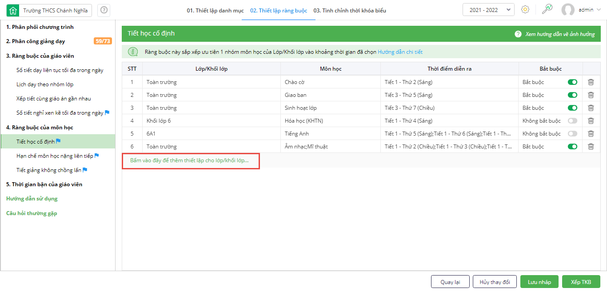Enable the toggle for Tiếng Anh row
The image size is (607, 292).
[x=572, y=134]
